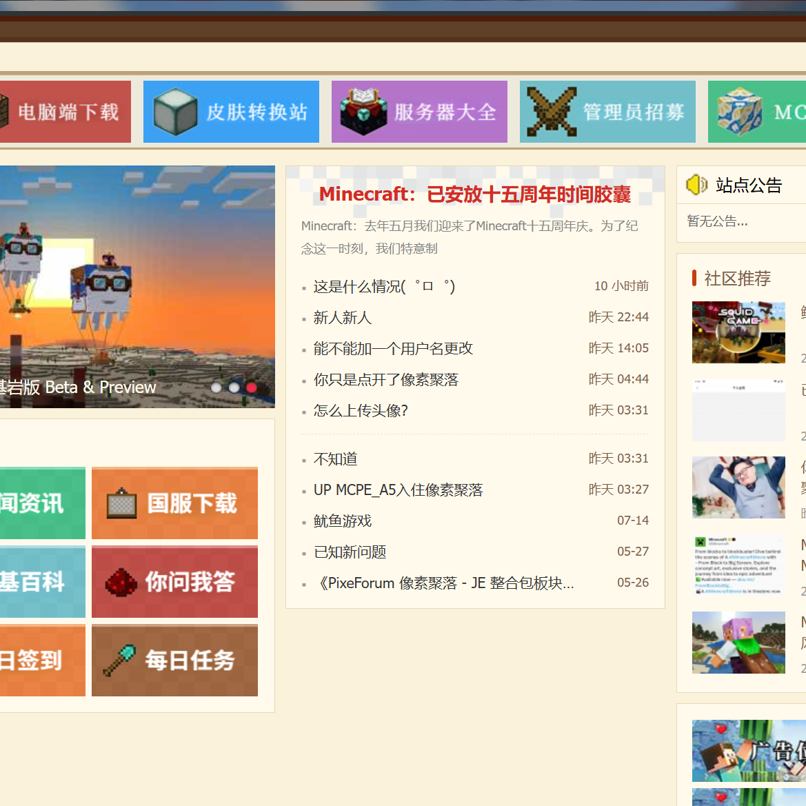The width and height of the screenshot is (806, 806).
Task: Open the post 怎么上传头像?
Action: click(x=361, y=411)
